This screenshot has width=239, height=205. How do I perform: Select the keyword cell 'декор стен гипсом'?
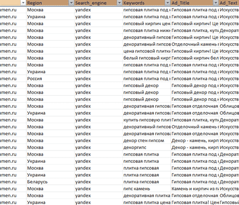click(x=146, y=141)
